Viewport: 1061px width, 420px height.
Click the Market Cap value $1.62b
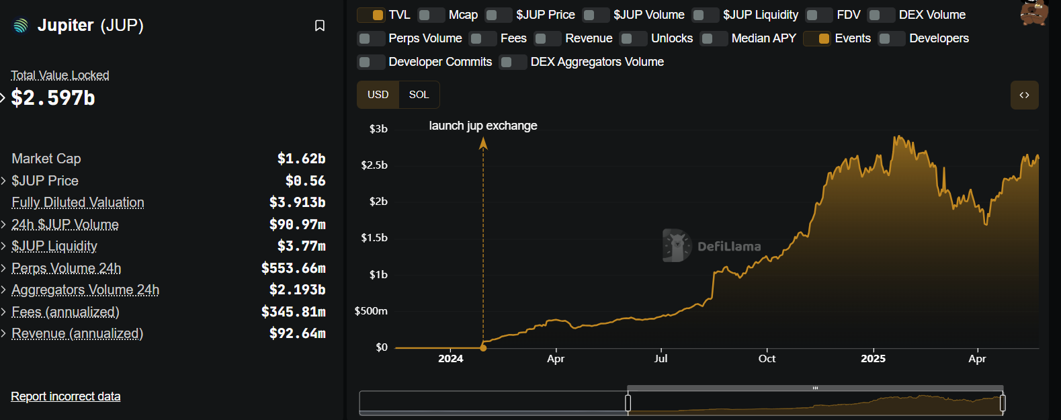301,159
